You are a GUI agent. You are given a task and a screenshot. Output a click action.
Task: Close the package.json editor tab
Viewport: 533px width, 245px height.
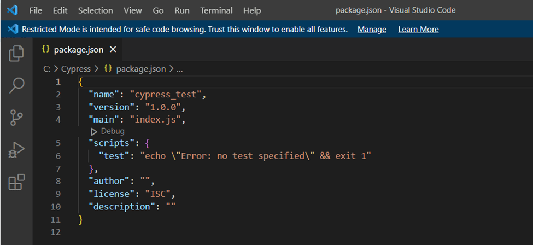pyautogui.click(x=113, y=50)
